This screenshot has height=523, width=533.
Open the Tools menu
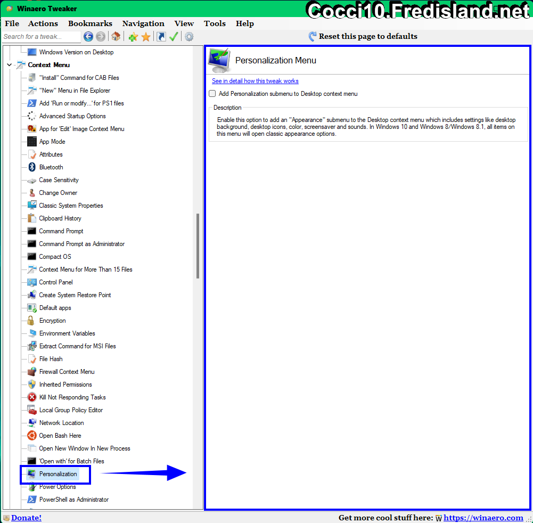(215, 23)
